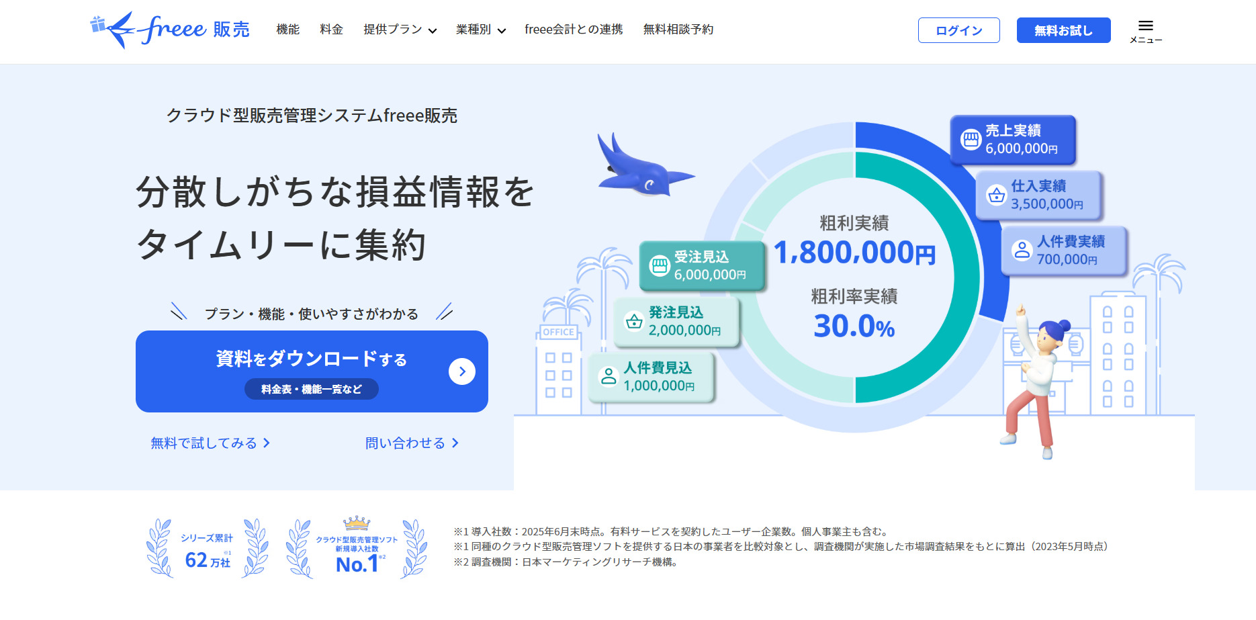Click the No.1 crown laurel badge

pos(357,548)
